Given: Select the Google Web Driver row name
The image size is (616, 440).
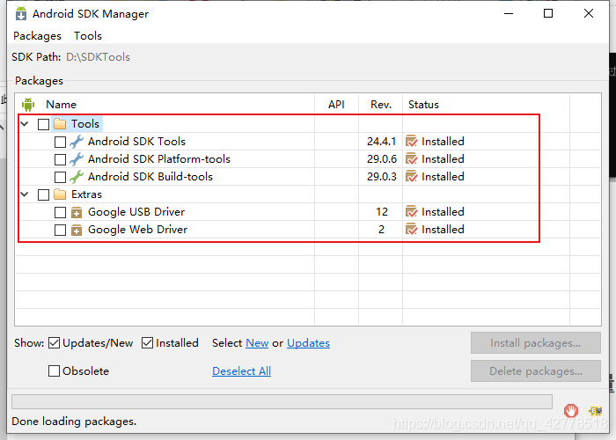Looking at the screenshot, I should pyautogui.click(x=137, y=230).
